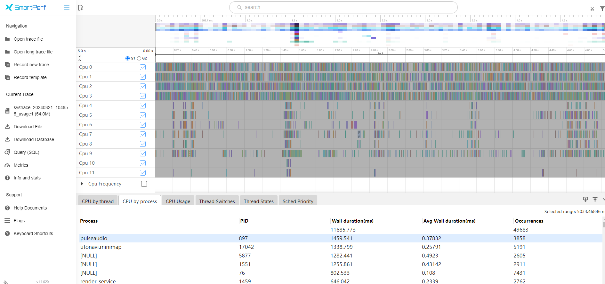The width and height of the screenshot is (605, 284).
Task: Click the magnifier icon in the search bar
Action: pyautogui.click(x=239, y=7)
